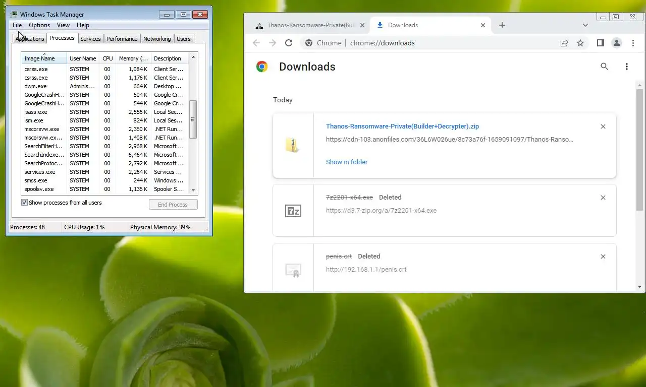Switch to Services tab in Task Manager
This screenshot has height=387, width=646.
coord(90,39)
